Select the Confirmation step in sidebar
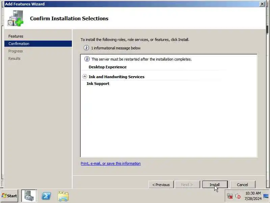 click(x=38, y=44)
